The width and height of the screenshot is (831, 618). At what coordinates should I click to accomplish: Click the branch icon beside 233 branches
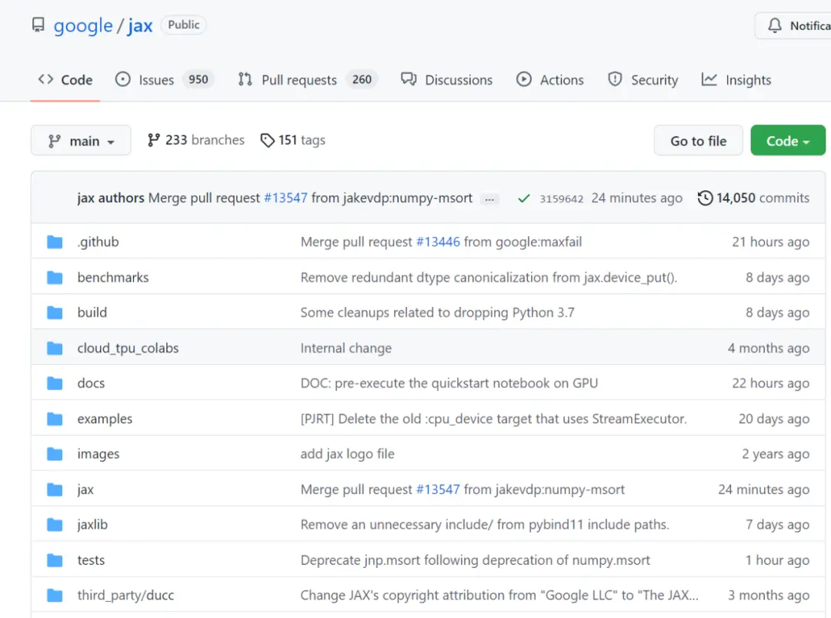tap(154, 140)
